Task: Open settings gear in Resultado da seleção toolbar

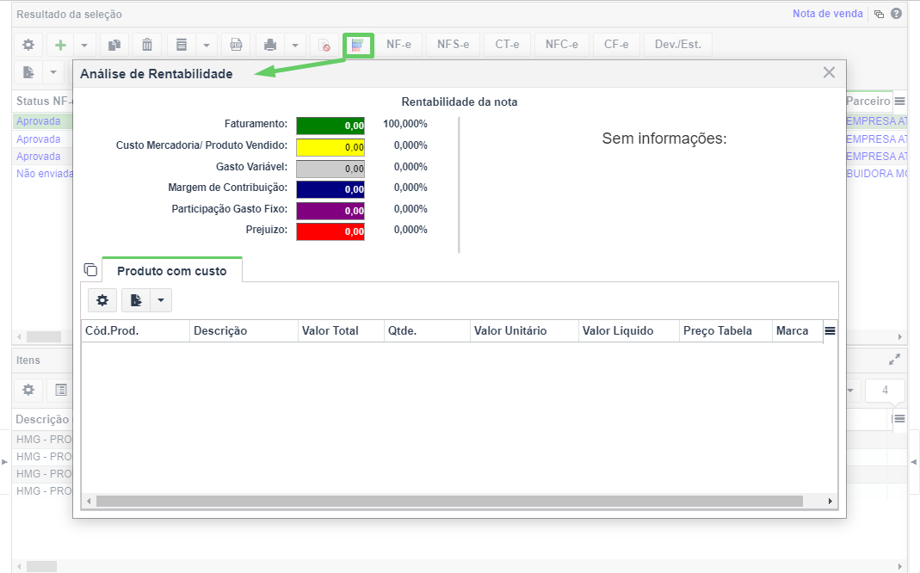Action: point(28,45)
